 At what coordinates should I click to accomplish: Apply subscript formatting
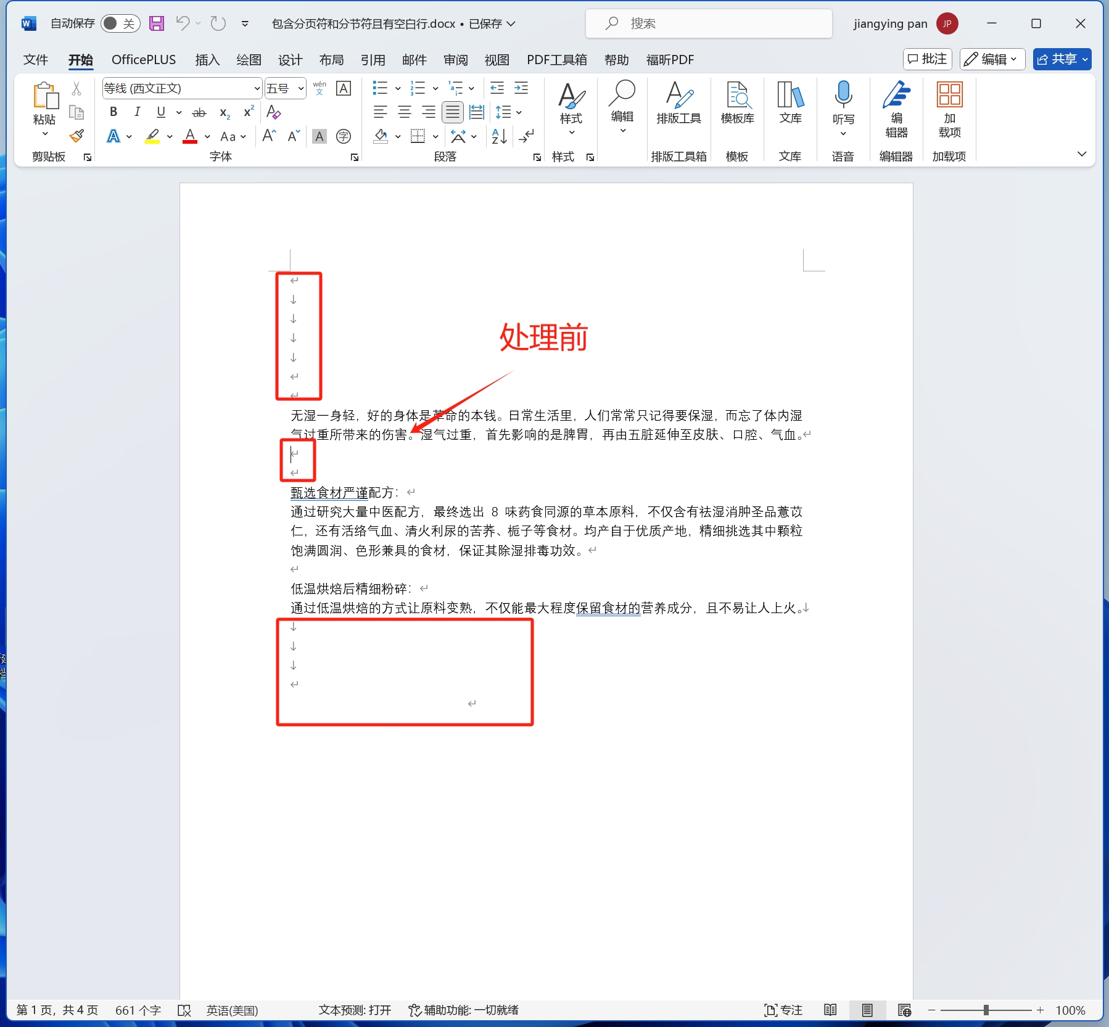click(225, 113)
